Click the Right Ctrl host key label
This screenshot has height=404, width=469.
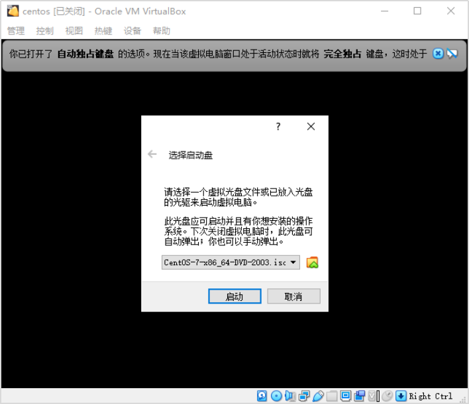coord(431,396)
